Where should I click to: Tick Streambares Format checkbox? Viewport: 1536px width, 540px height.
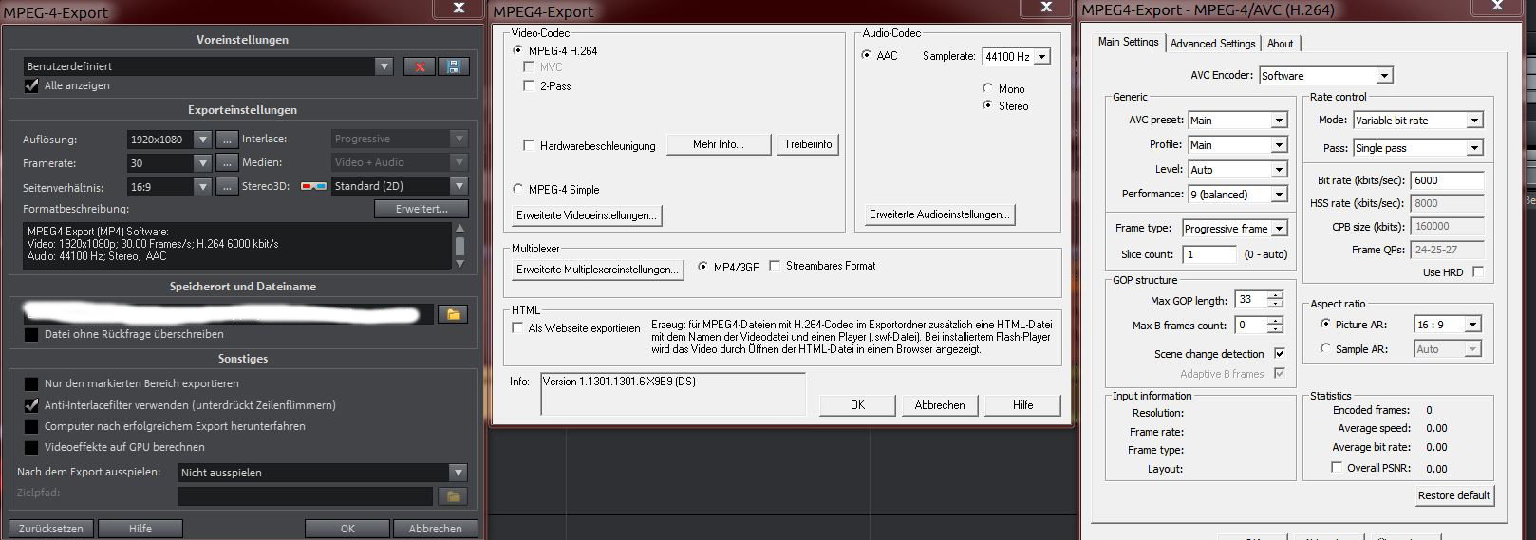[775, 266]
